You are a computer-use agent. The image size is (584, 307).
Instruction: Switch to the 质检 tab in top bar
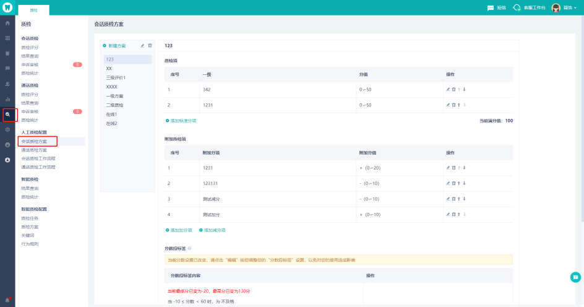coord(34,11)
